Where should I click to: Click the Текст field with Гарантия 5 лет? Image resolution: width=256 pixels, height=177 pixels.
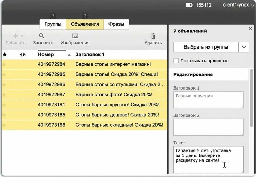[x=208, y=159]
